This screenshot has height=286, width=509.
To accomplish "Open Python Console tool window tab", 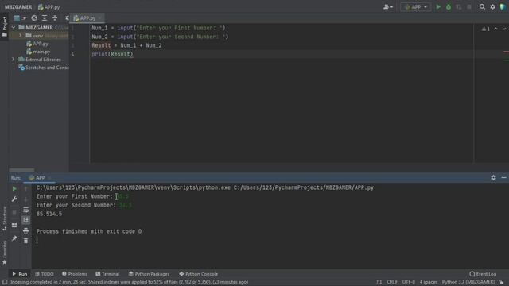I will [198, 274].
